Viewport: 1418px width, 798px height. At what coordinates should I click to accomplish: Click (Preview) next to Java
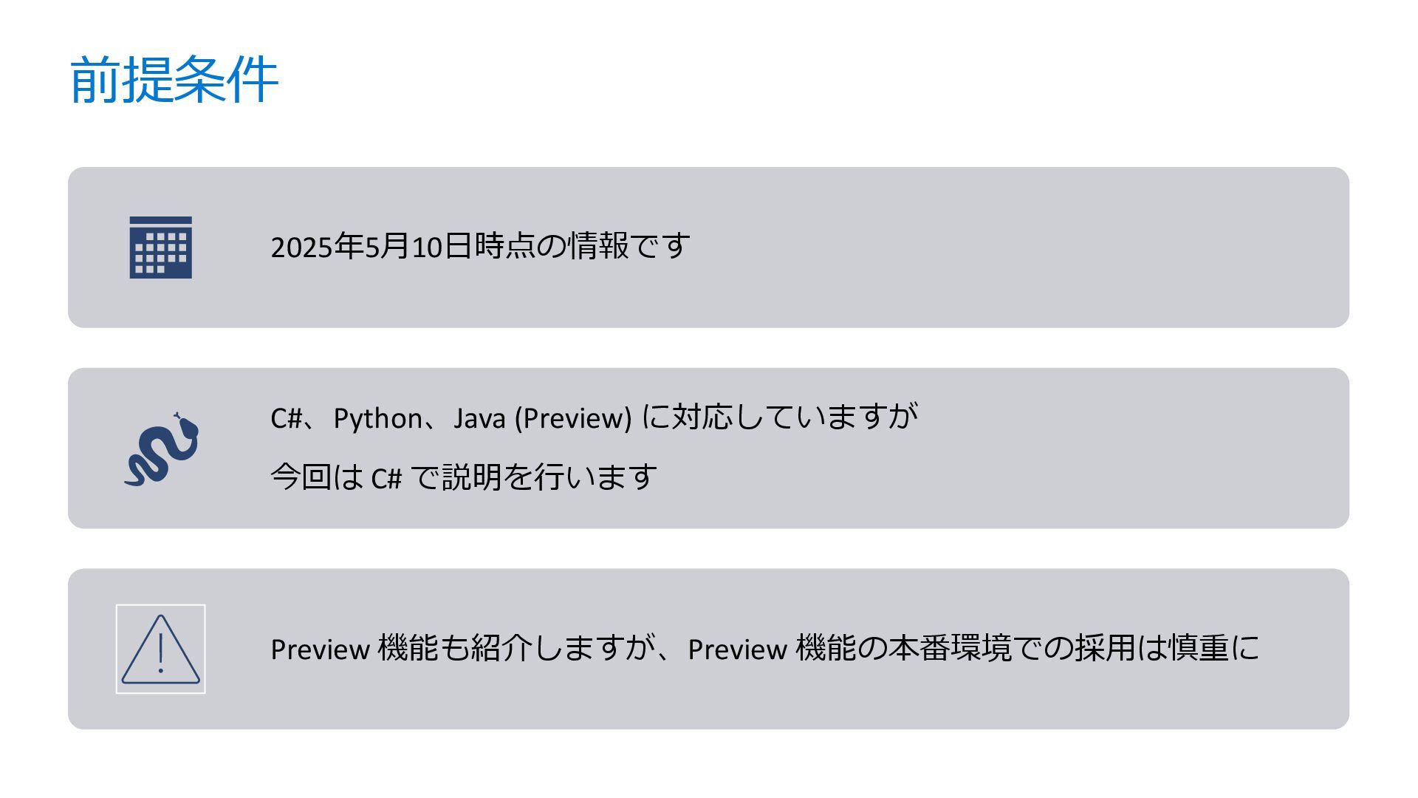[x=573, y=418]
